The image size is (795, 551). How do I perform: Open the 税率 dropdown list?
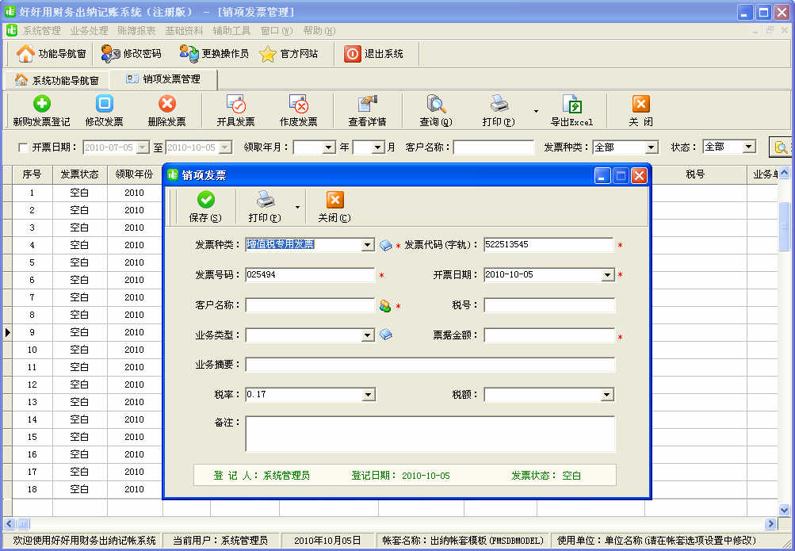(x=367, y=395)
